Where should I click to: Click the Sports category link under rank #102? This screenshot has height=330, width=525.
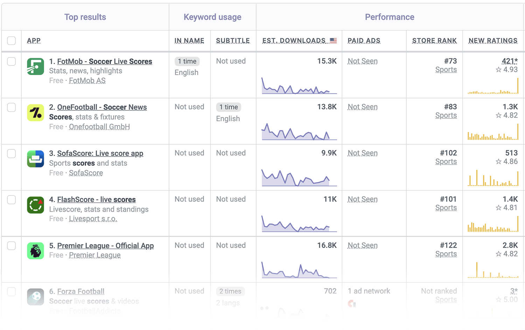pyautogui.click(x=446, y=162)
